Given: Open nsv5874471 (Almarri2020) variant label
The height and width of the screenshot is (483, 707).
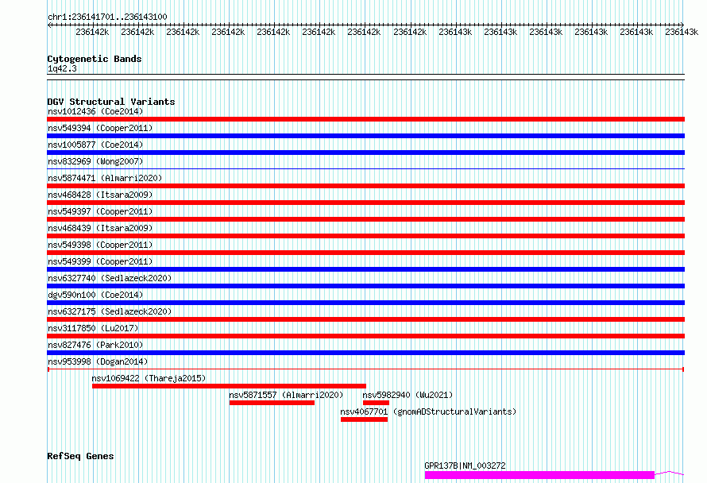Looking at the screenshot, I should pyautogui.click(x=105, y=178).
